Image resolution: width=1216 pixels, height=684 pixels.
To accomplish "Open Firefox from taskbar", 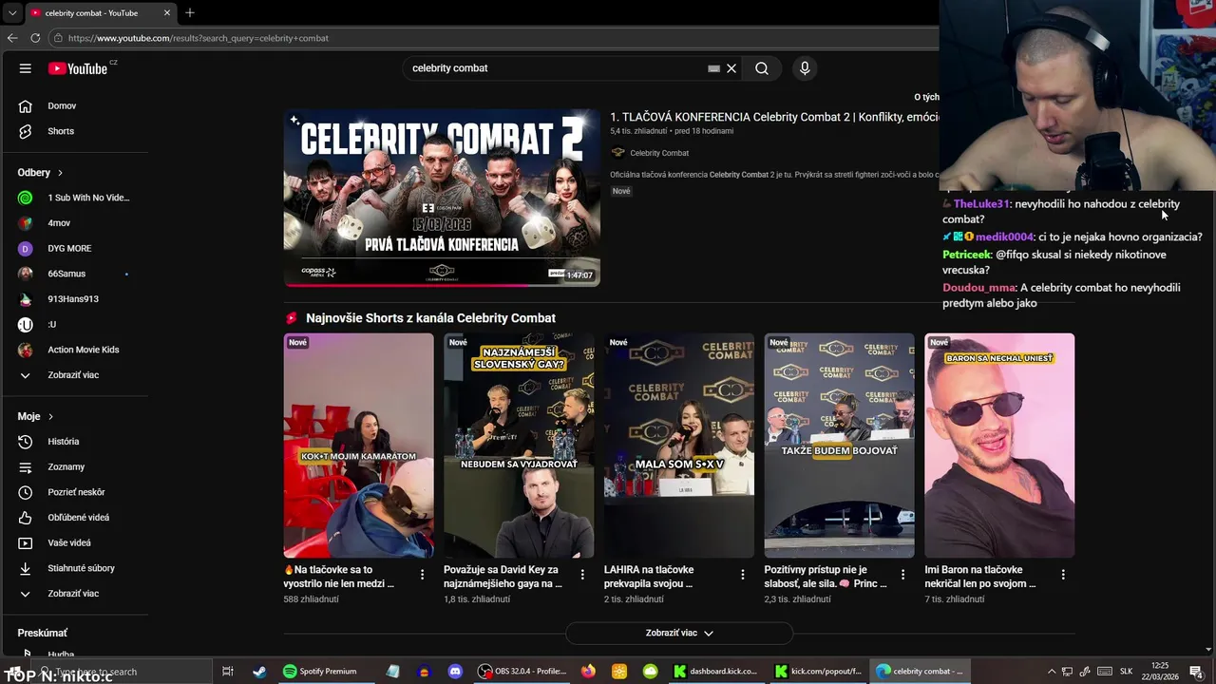I will tap(588, 672).
